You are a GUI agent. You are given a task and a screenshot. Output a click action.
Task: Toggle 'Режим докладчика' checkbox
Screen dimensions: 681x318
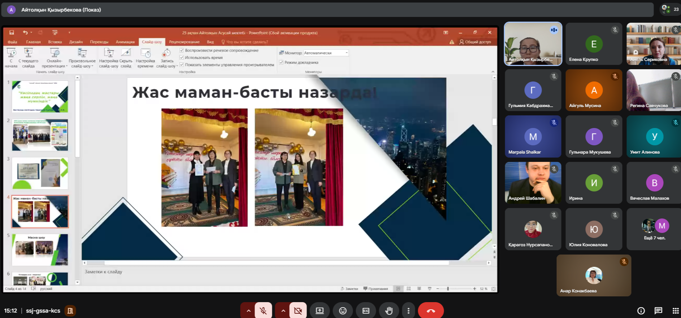coord(281,62)
